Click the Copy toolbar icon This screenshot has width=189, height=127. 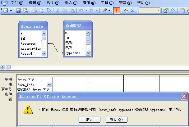click(65, 11)
